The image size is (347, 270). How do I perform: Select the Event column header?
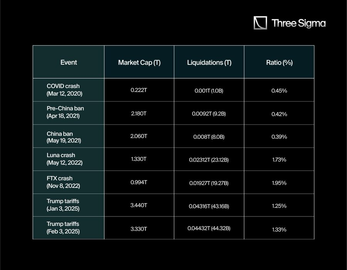click(x=69, y=62)
